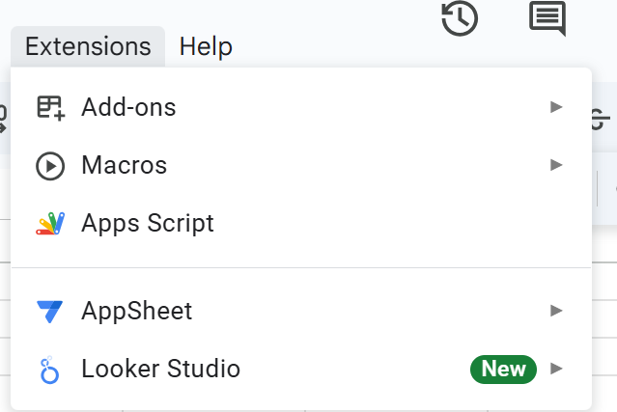Expand the Macros submenu arrow
The image size is (617, 412).
[556, 165]
